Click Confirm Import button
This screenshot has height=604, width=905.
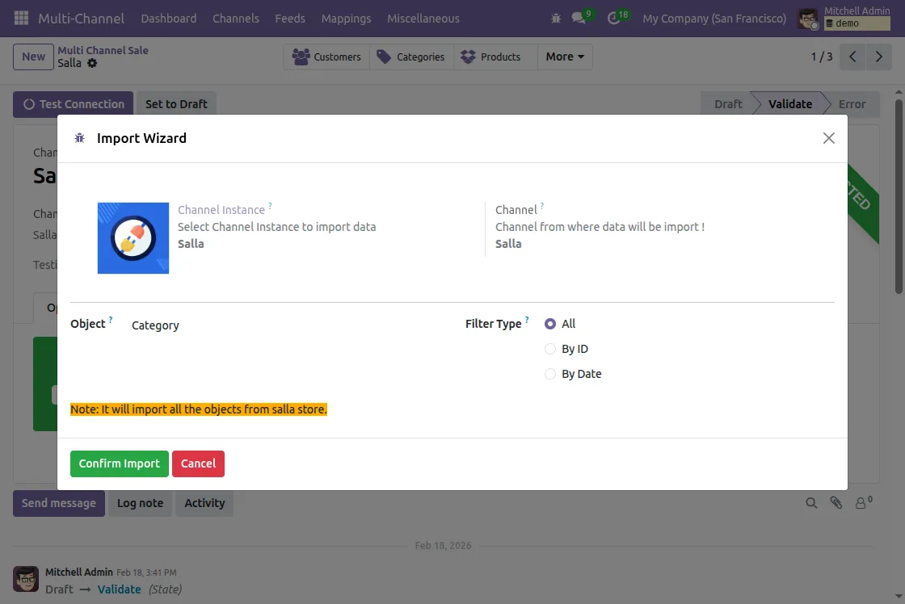120,463
